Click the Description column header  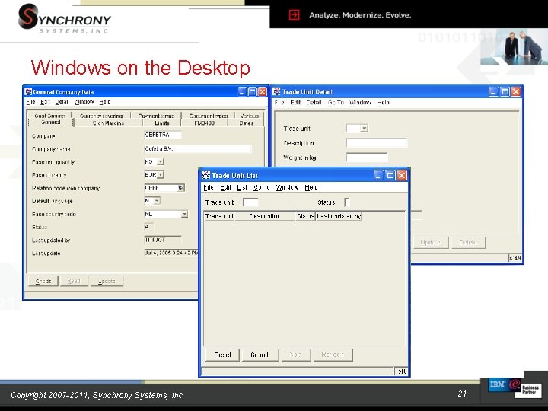(x=265, y=216)
